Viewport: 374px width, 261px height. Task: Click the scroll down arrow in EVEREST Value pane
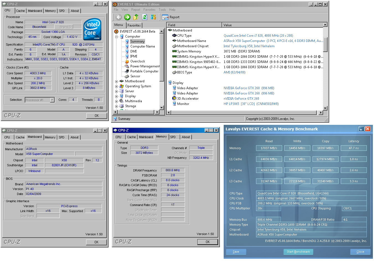pyautogui.click(x=325, y=108)
